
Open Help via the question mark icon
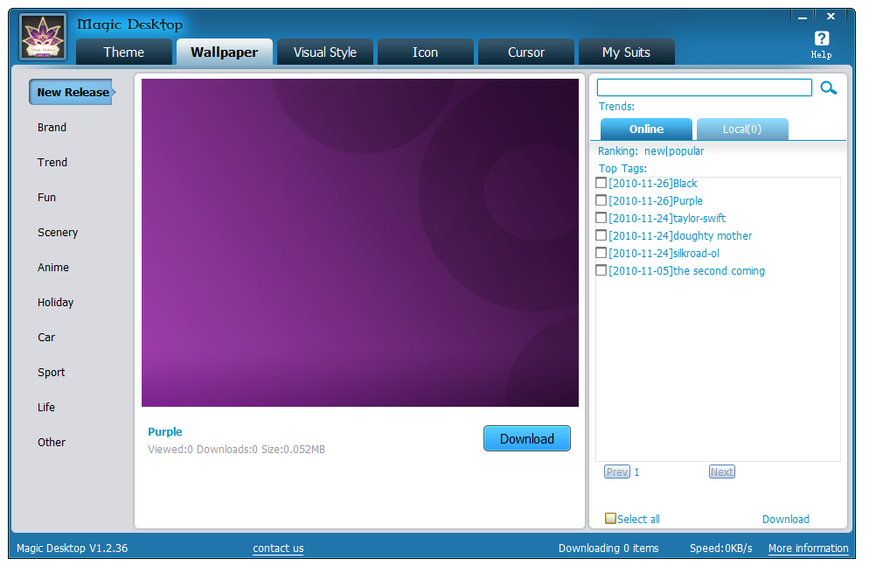point(822,39)
